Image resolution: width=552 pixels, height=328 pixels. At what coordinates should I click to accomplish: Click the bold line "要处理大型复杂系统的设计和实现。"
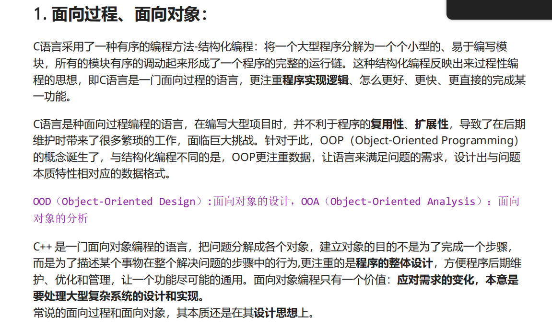(118, 296)
